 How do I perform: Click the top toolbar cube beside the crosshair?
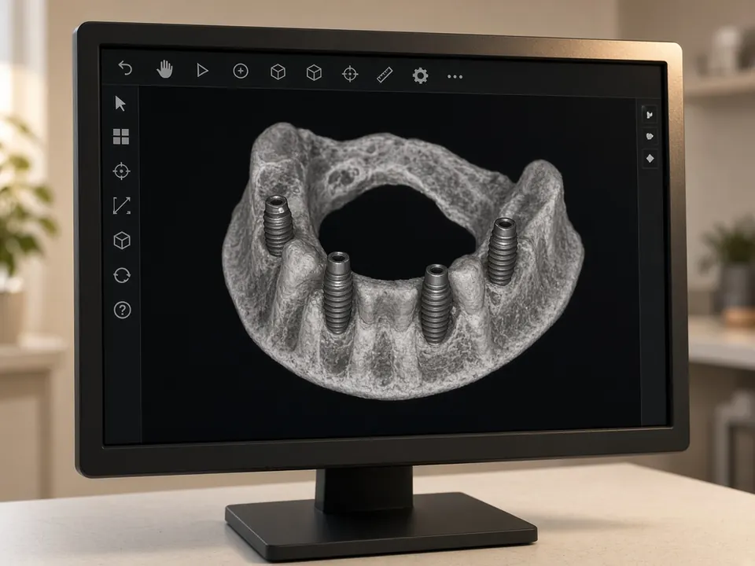[x=314, y=72]
